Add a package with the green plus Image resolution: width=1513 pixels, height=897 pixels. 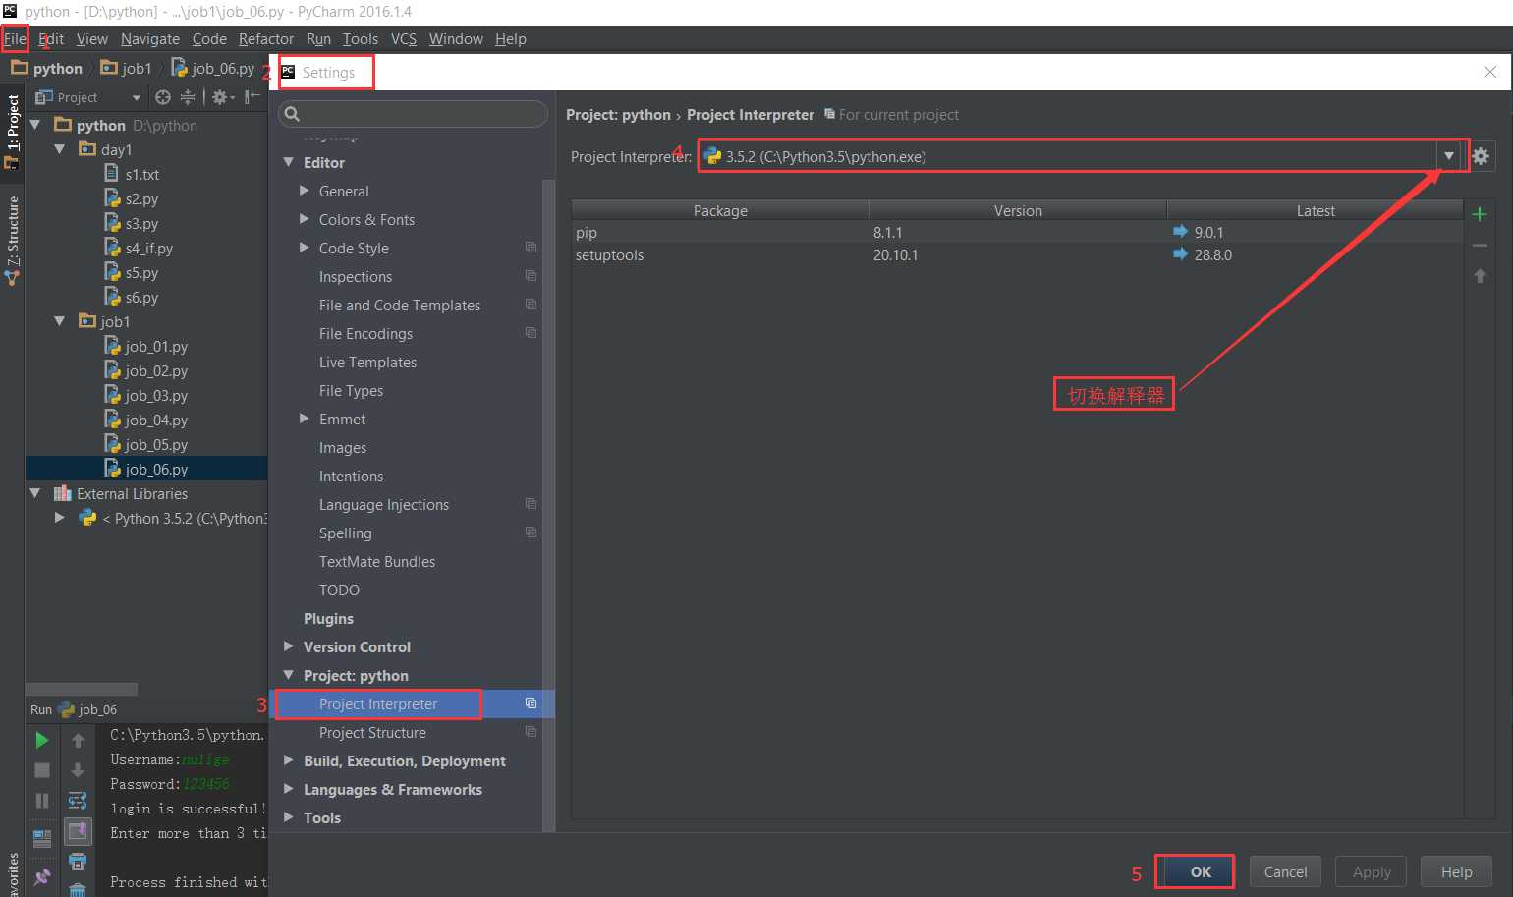(x=1480, y=214)
